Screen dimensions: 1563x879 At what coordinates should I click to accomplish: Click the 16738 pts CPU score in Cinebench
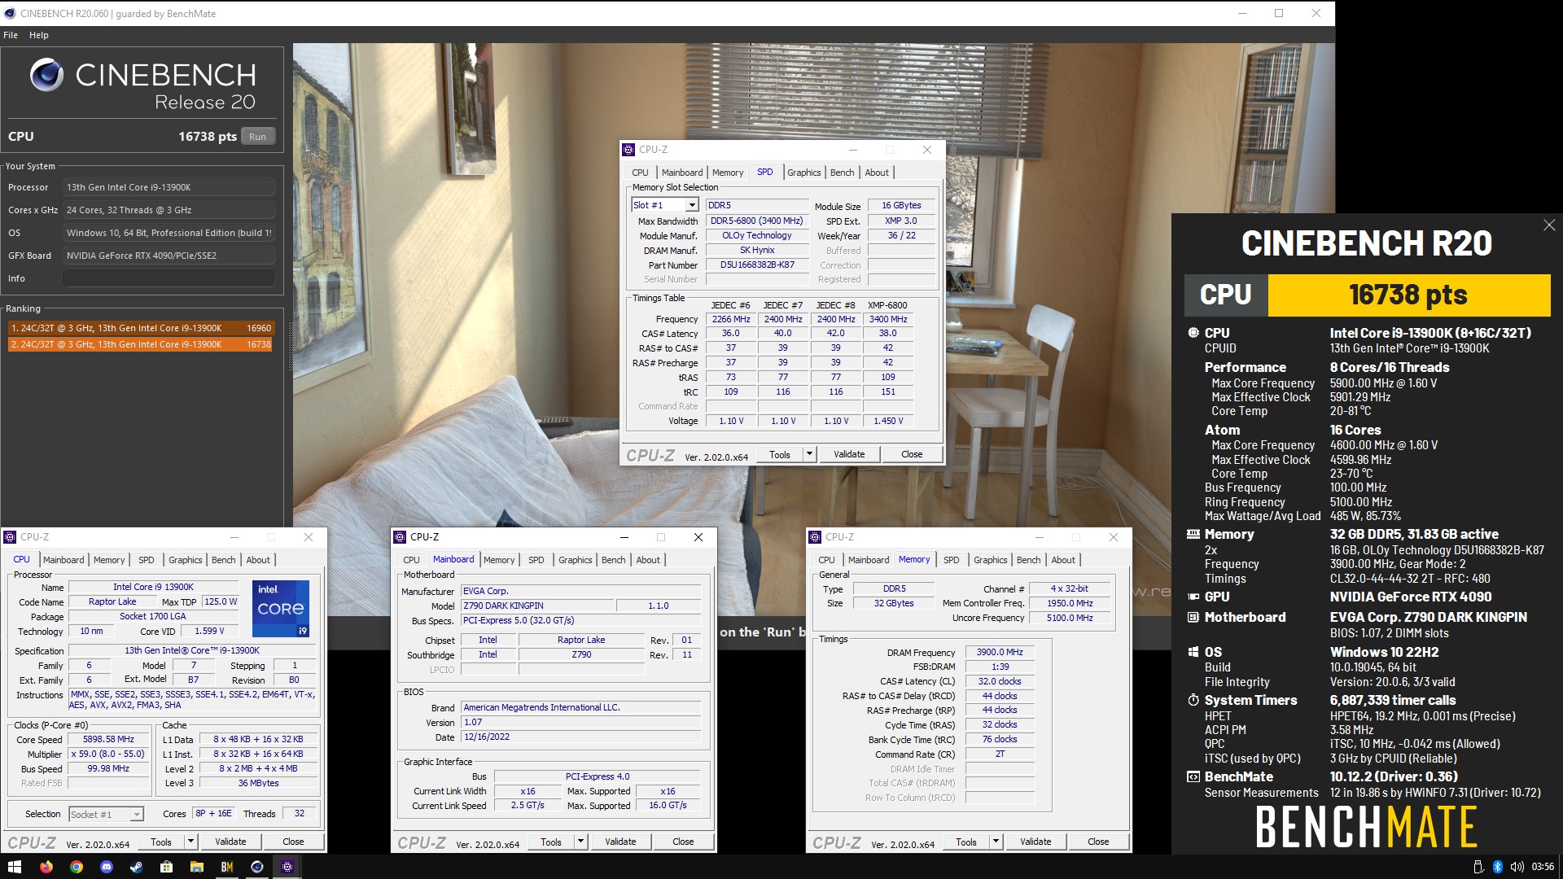pyautogui.click(x=208, y=137)
